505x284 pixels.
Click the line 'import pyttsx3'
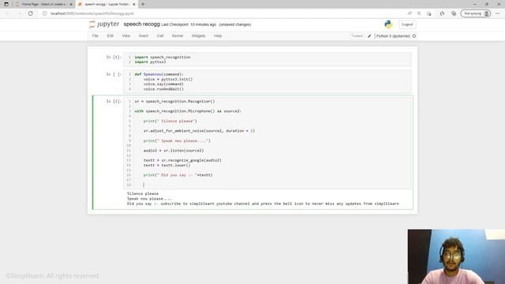151,62
